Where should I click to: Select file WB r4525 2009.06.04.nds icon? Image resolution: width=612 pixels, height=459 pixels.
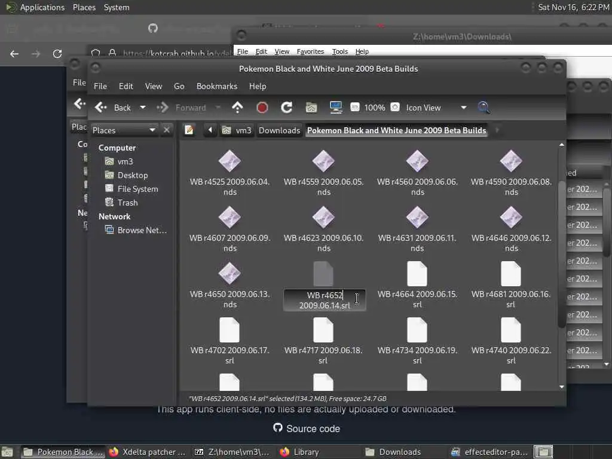coord(229,160)
